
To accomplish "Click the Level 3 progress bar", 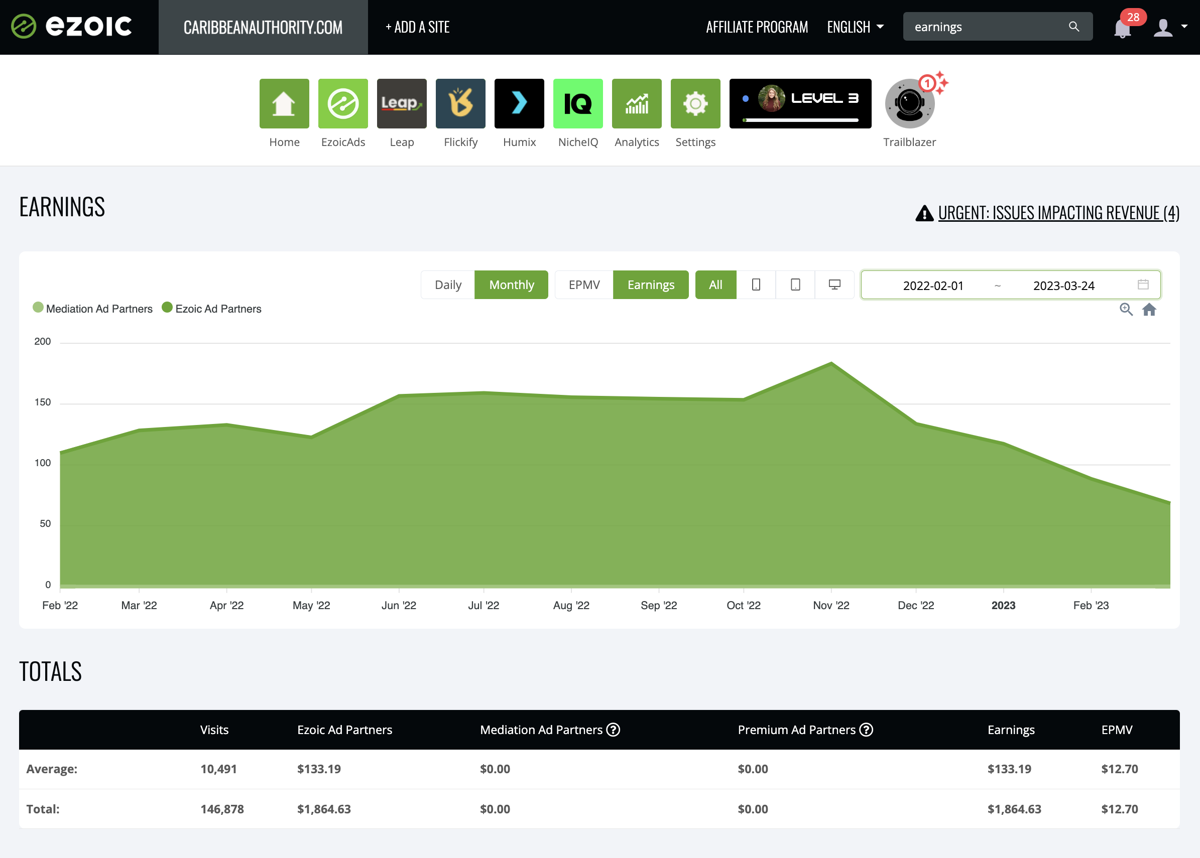I will [800, 120].
